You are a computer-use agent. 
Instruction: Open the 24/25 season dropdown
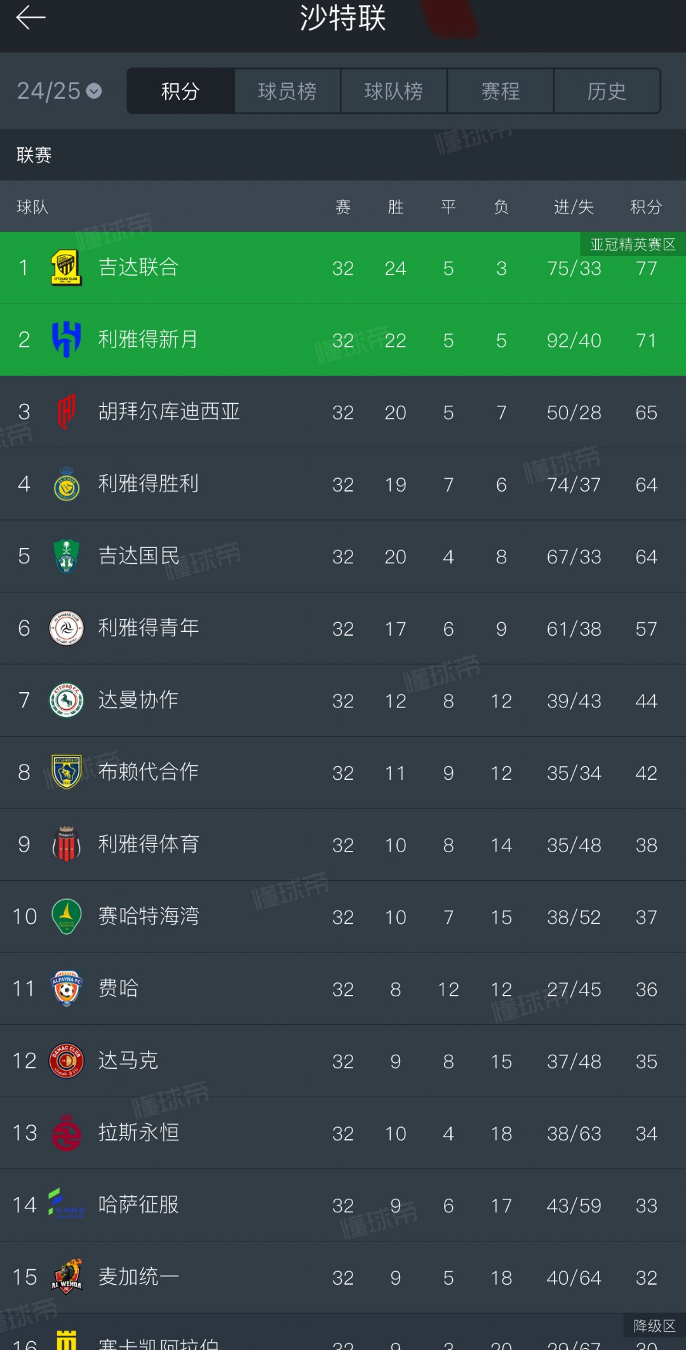click(x=59, y=91)
